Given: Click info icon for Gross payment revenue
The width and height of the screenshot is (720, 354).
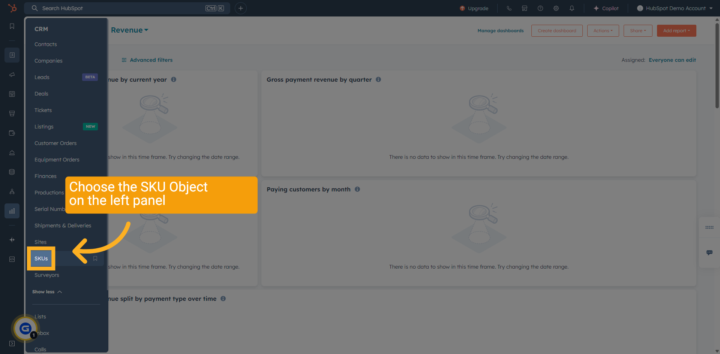Looking at the screenshot, I should pyautogui.click(x=378, y=79).
